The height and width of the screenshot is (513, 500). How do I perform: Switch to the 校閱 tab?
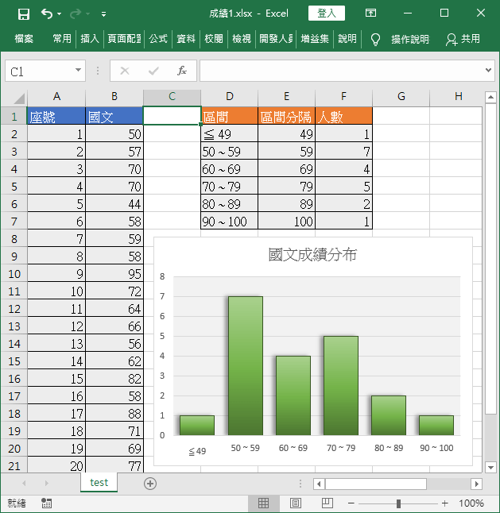pyautogui.click(x=214, y=39)
